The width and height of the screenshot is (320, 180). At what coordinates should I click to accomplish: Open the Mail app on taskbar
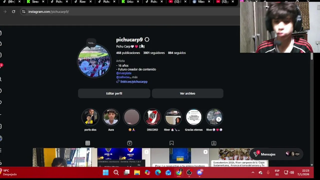168,172
